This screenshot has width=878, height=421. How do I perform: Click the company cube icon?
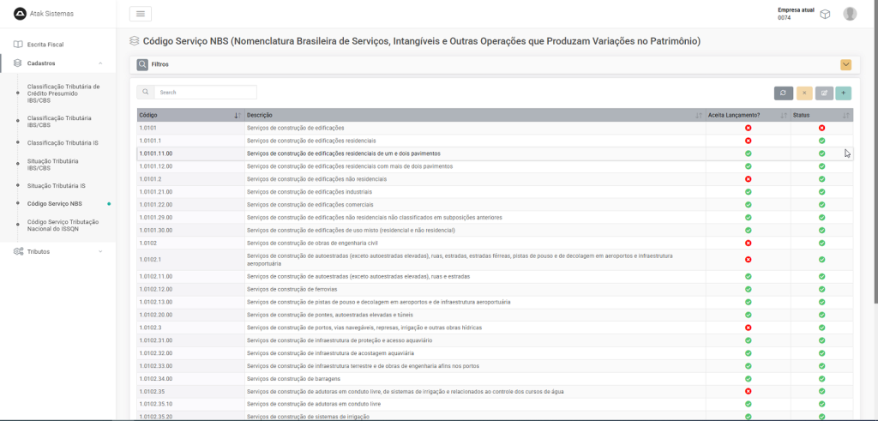coord(825,14)
